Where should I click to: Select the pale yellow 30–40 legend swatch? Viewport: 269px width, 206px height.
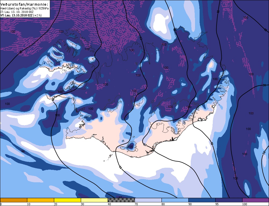click(x=94, y=200)
